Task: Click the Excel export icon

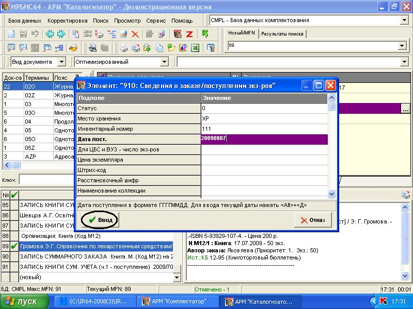Action: [x=195, y=48]
